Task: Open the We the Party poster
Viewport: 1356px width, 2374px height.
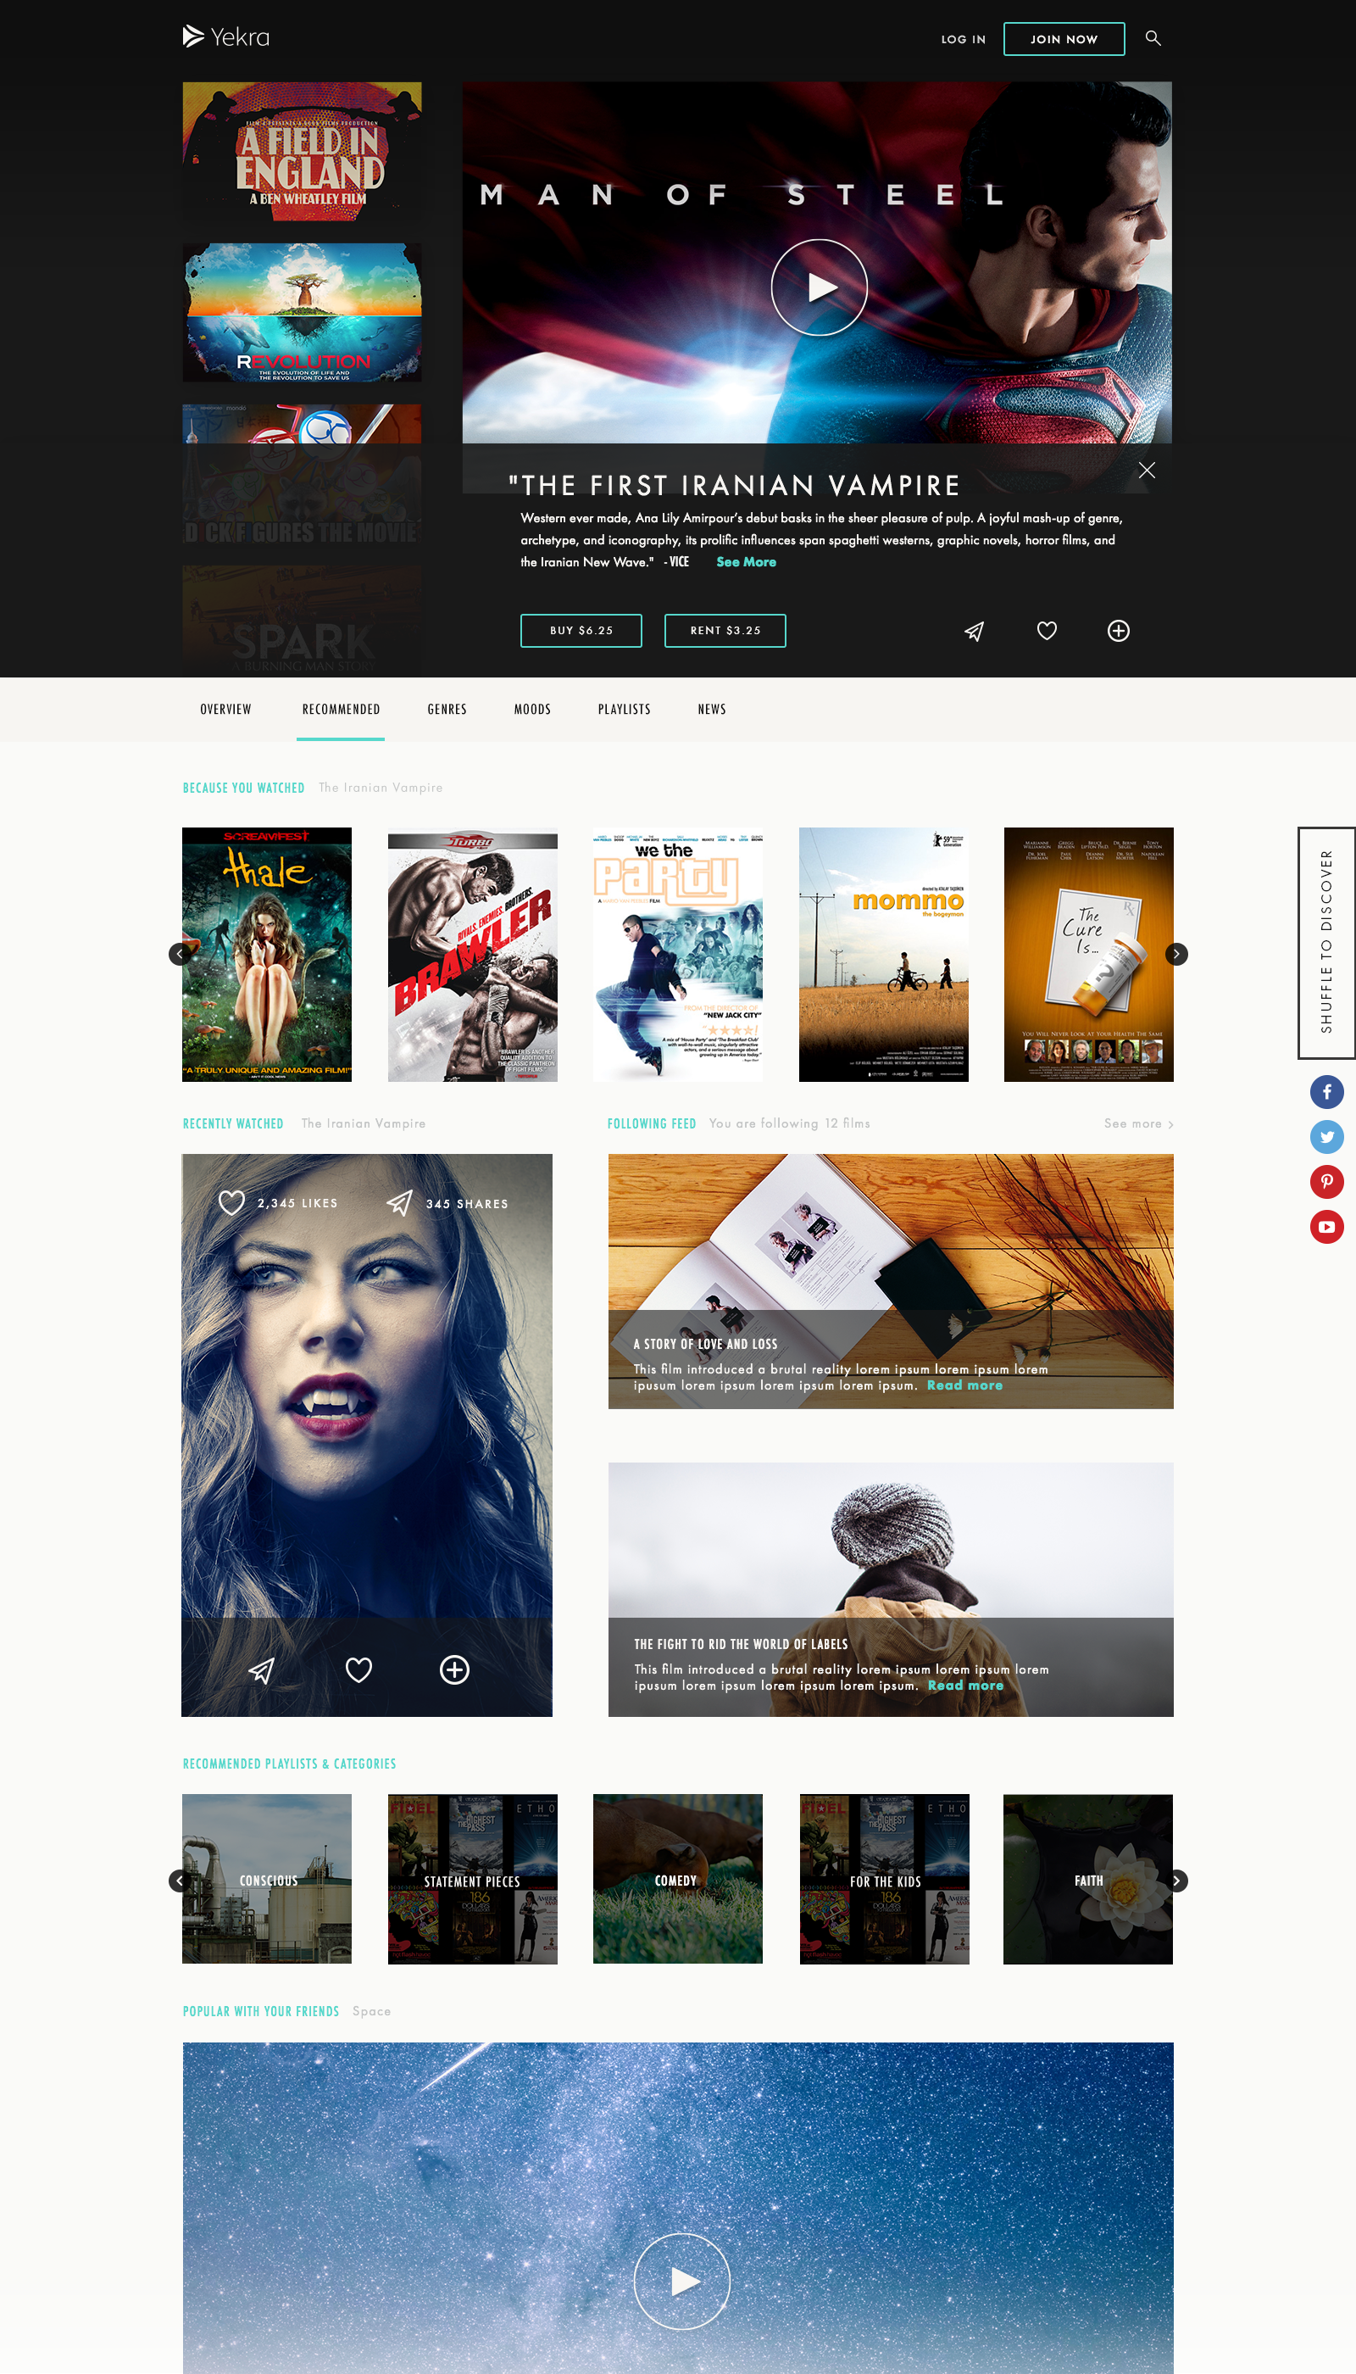Action: (x=678, y=954)
